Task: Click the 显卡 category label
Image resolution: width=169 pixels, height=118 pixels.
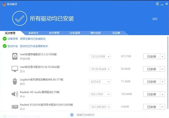Action: point(23,71)
